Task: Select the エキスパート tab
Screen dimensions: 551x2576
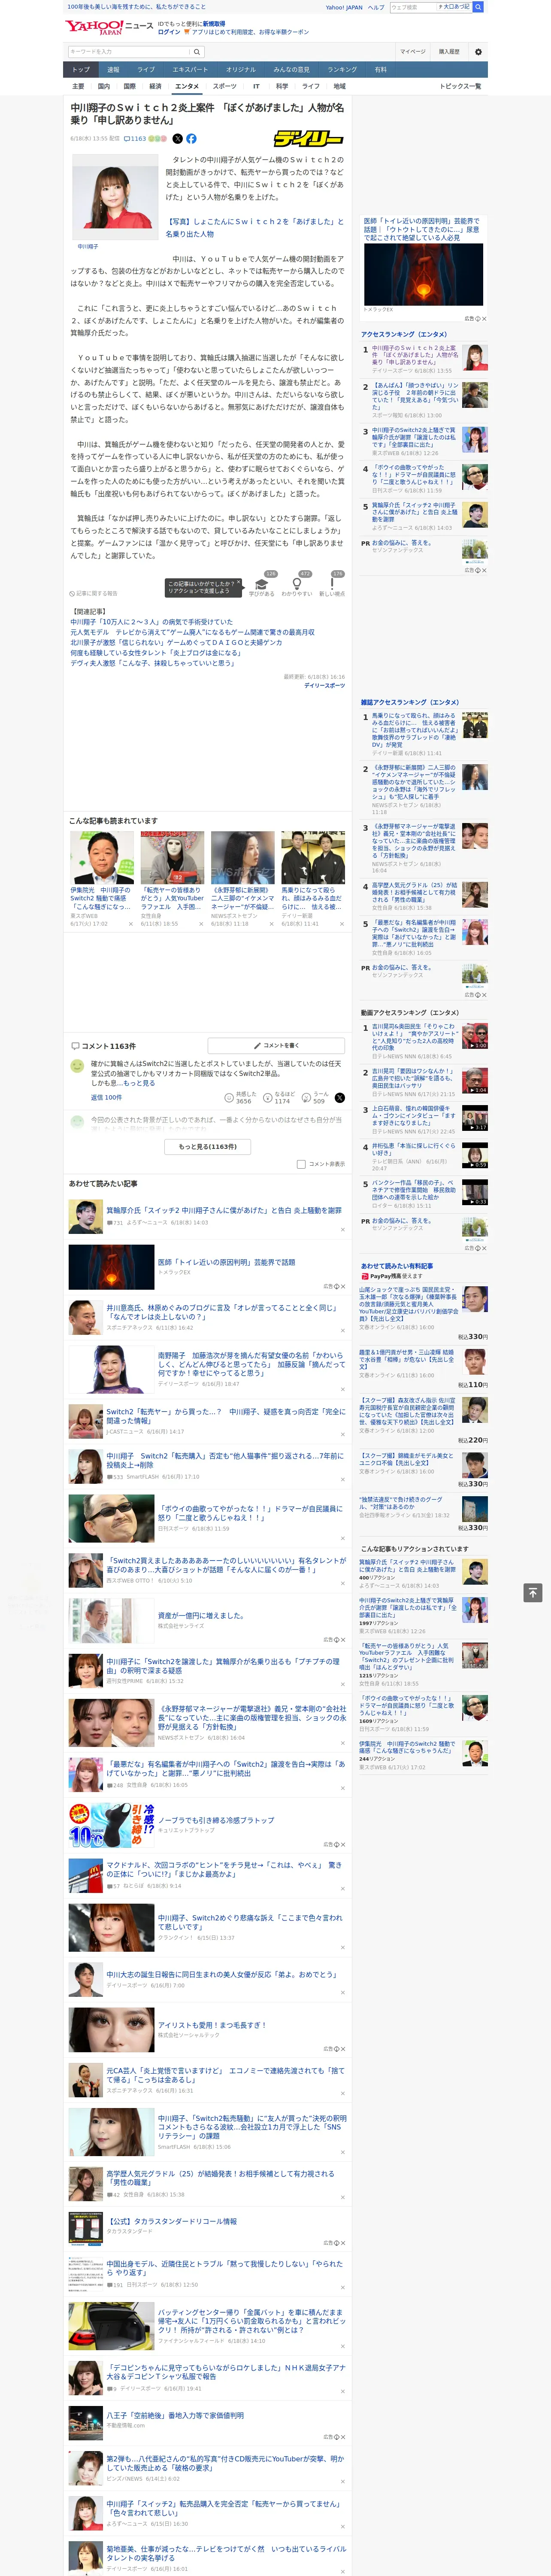Action: click(x=190, y=70)
